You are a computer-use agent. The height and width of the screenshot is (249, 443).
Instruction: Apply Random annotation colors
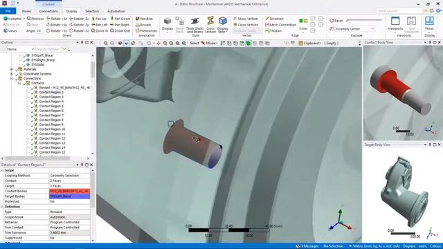144,19
